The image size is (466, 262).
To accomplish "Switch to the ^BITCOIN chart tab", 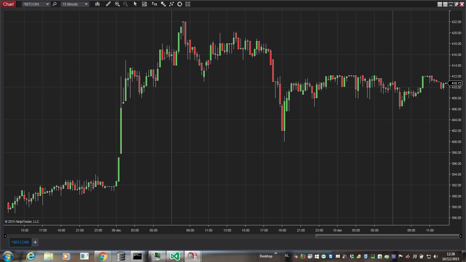I will click(20, 242).
